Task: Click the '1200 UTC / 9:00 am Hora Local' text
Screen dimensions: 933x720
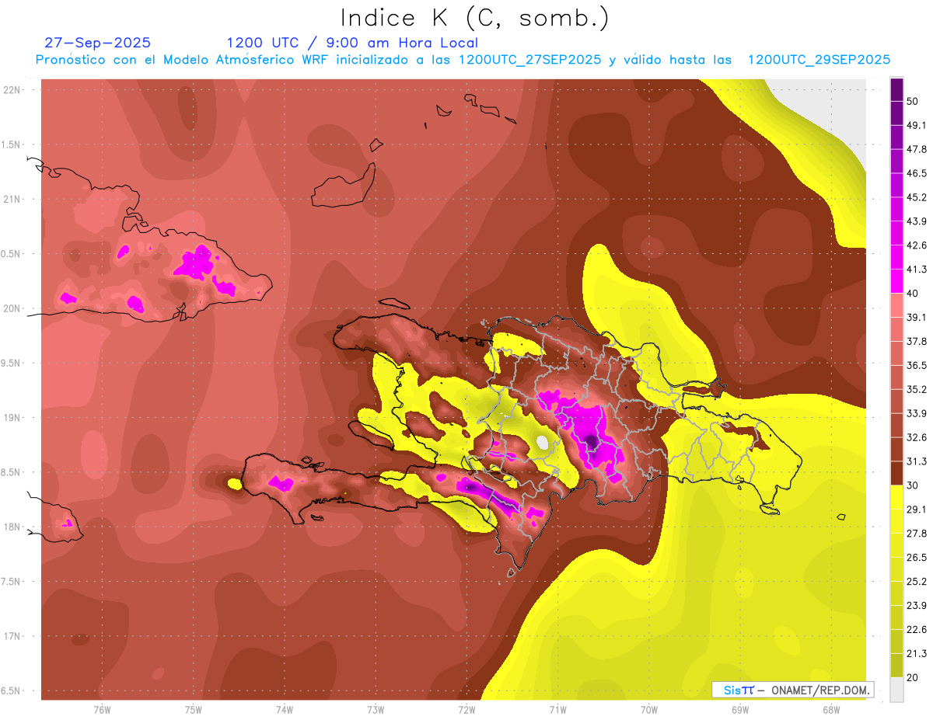Action: (x=352, y=43)
